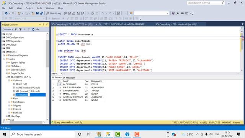The width and height of the screenshot is (245, 138).
Task: Click the Execute button
Action: click(x=54, y=18)
